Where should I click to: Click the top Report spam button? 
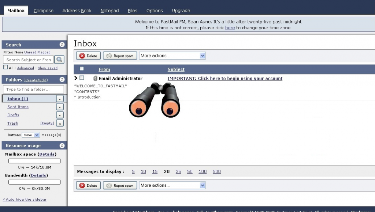coord(120,56)
